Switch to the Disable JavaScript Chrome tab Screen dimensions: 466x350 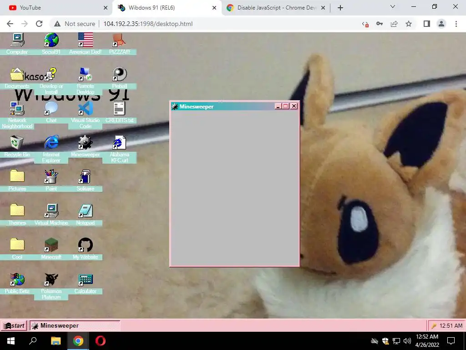[276, 8]
